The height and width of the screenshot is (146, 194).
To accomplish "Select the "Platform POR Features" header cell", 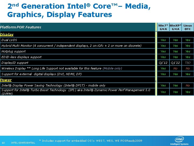I will [x=78, y=27].
